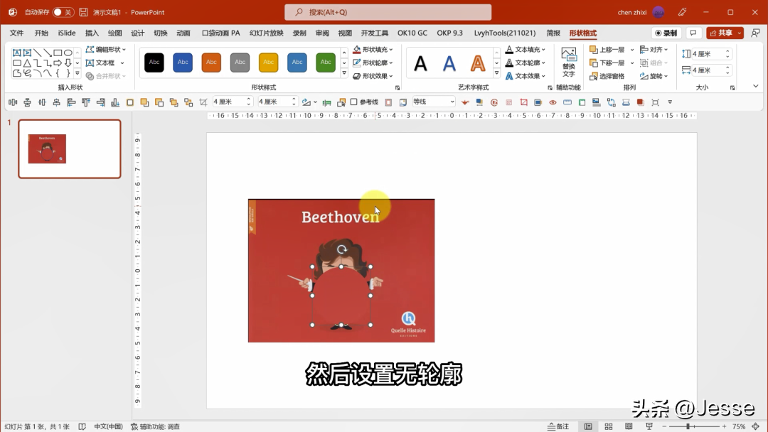768x432 pixels.
Task: Select the right arrow shape in gallery
Action: pyautogui.click(x=58, y=63)
